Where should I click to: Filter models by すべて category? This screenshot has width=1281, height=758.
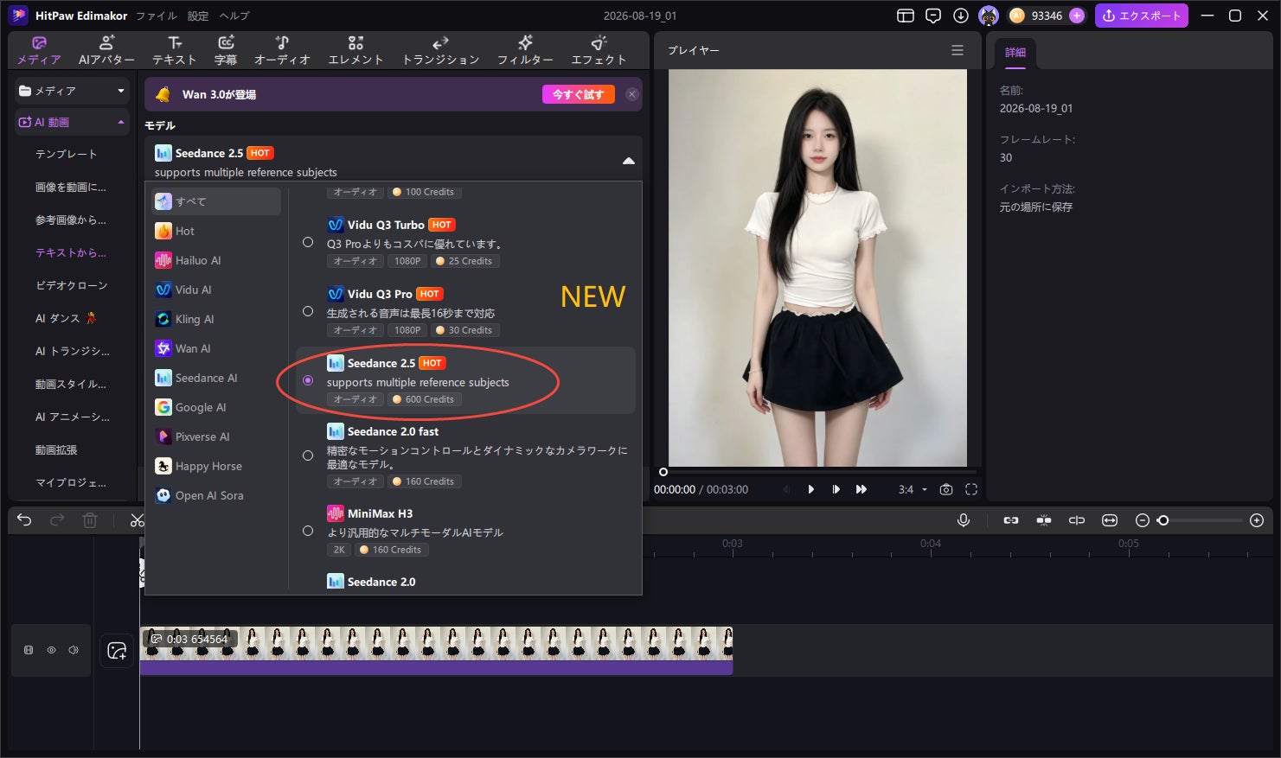pos(217,201)
